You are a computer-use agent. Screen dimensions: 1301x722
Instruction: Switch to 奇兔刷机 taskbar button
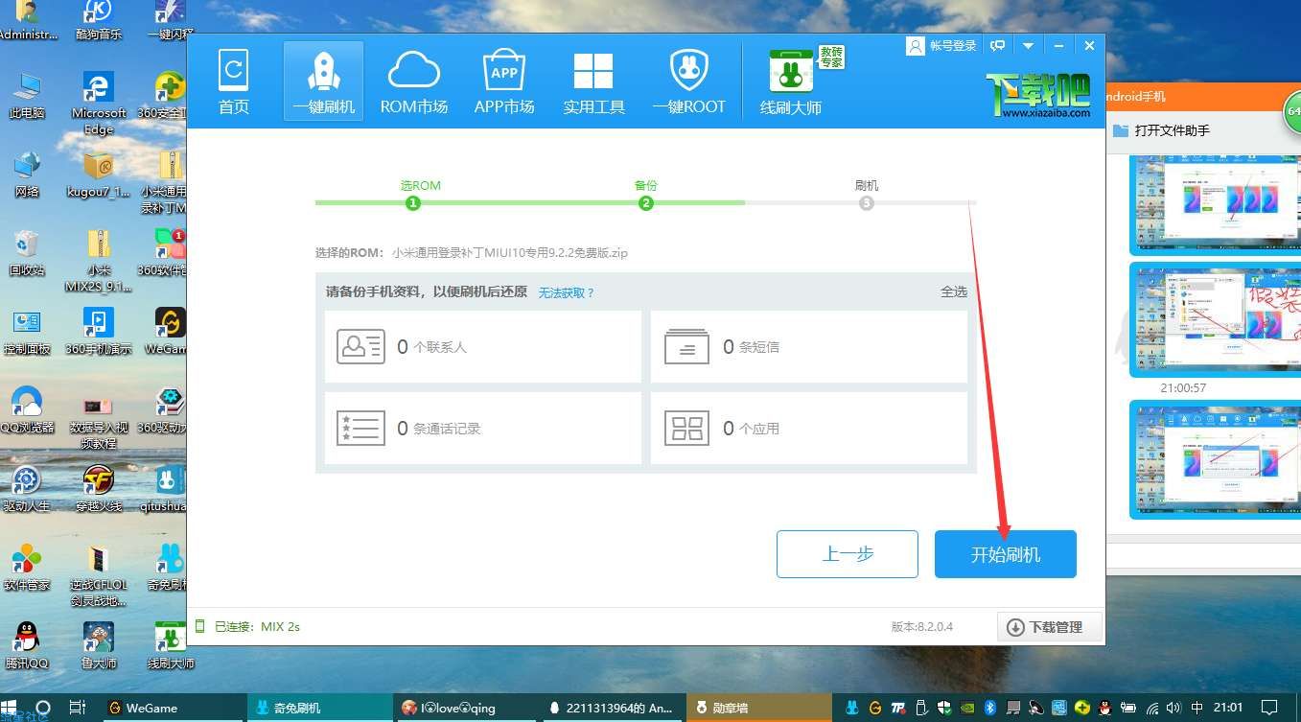coord(319,709)
